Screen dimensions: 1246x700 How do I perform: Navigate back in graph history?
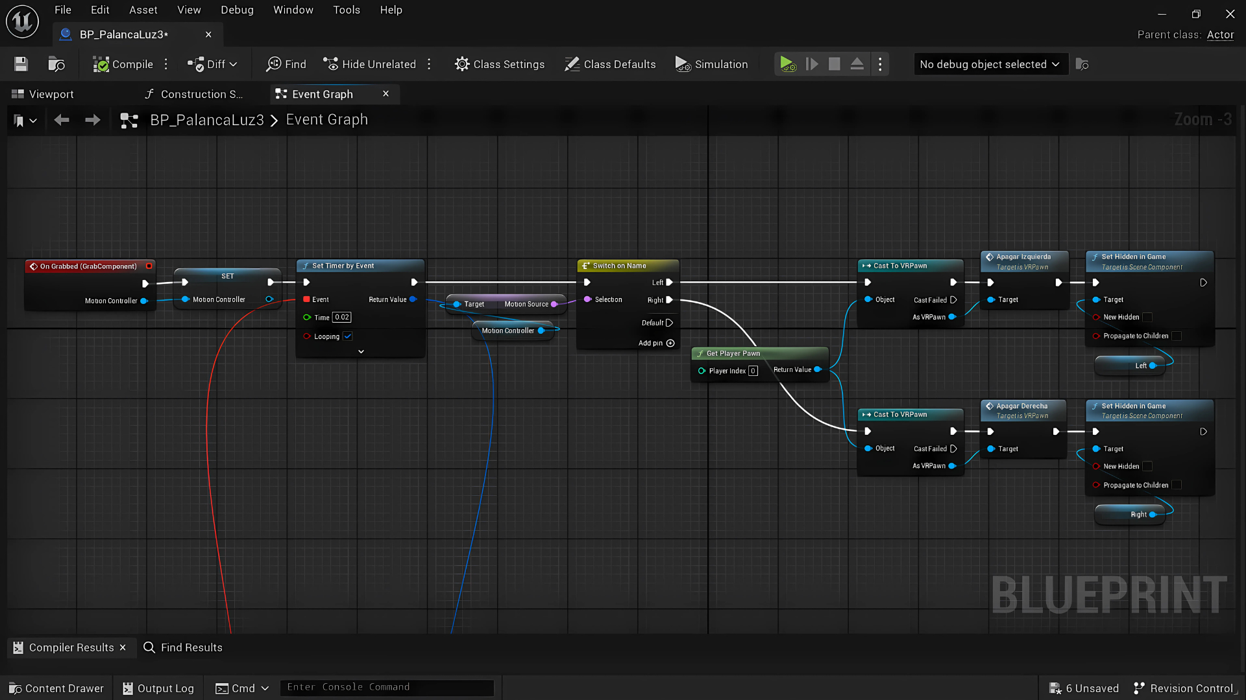tap(62, 120)
